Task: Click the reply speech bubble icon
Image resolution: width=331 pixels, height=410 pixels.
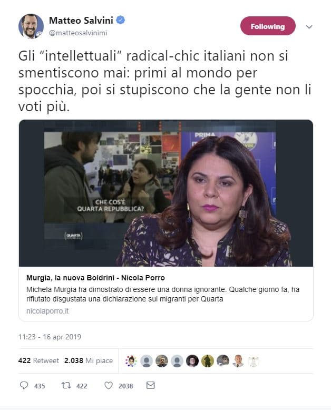Action: 24,385
